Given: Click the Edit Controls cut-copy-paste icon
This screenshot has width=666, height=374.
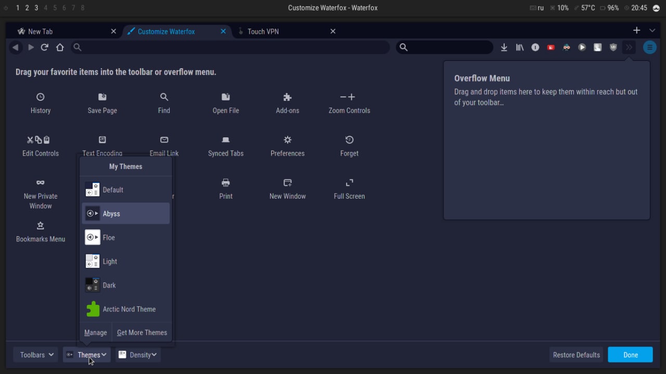Looking at the screenshot, I should click(x=39, y=139).
